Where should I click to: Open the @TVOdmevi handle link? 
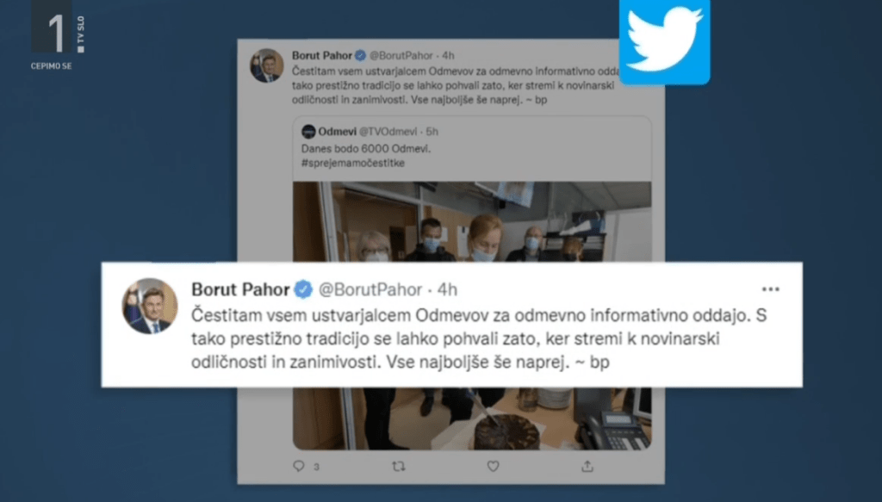click(x=388, y=132)
